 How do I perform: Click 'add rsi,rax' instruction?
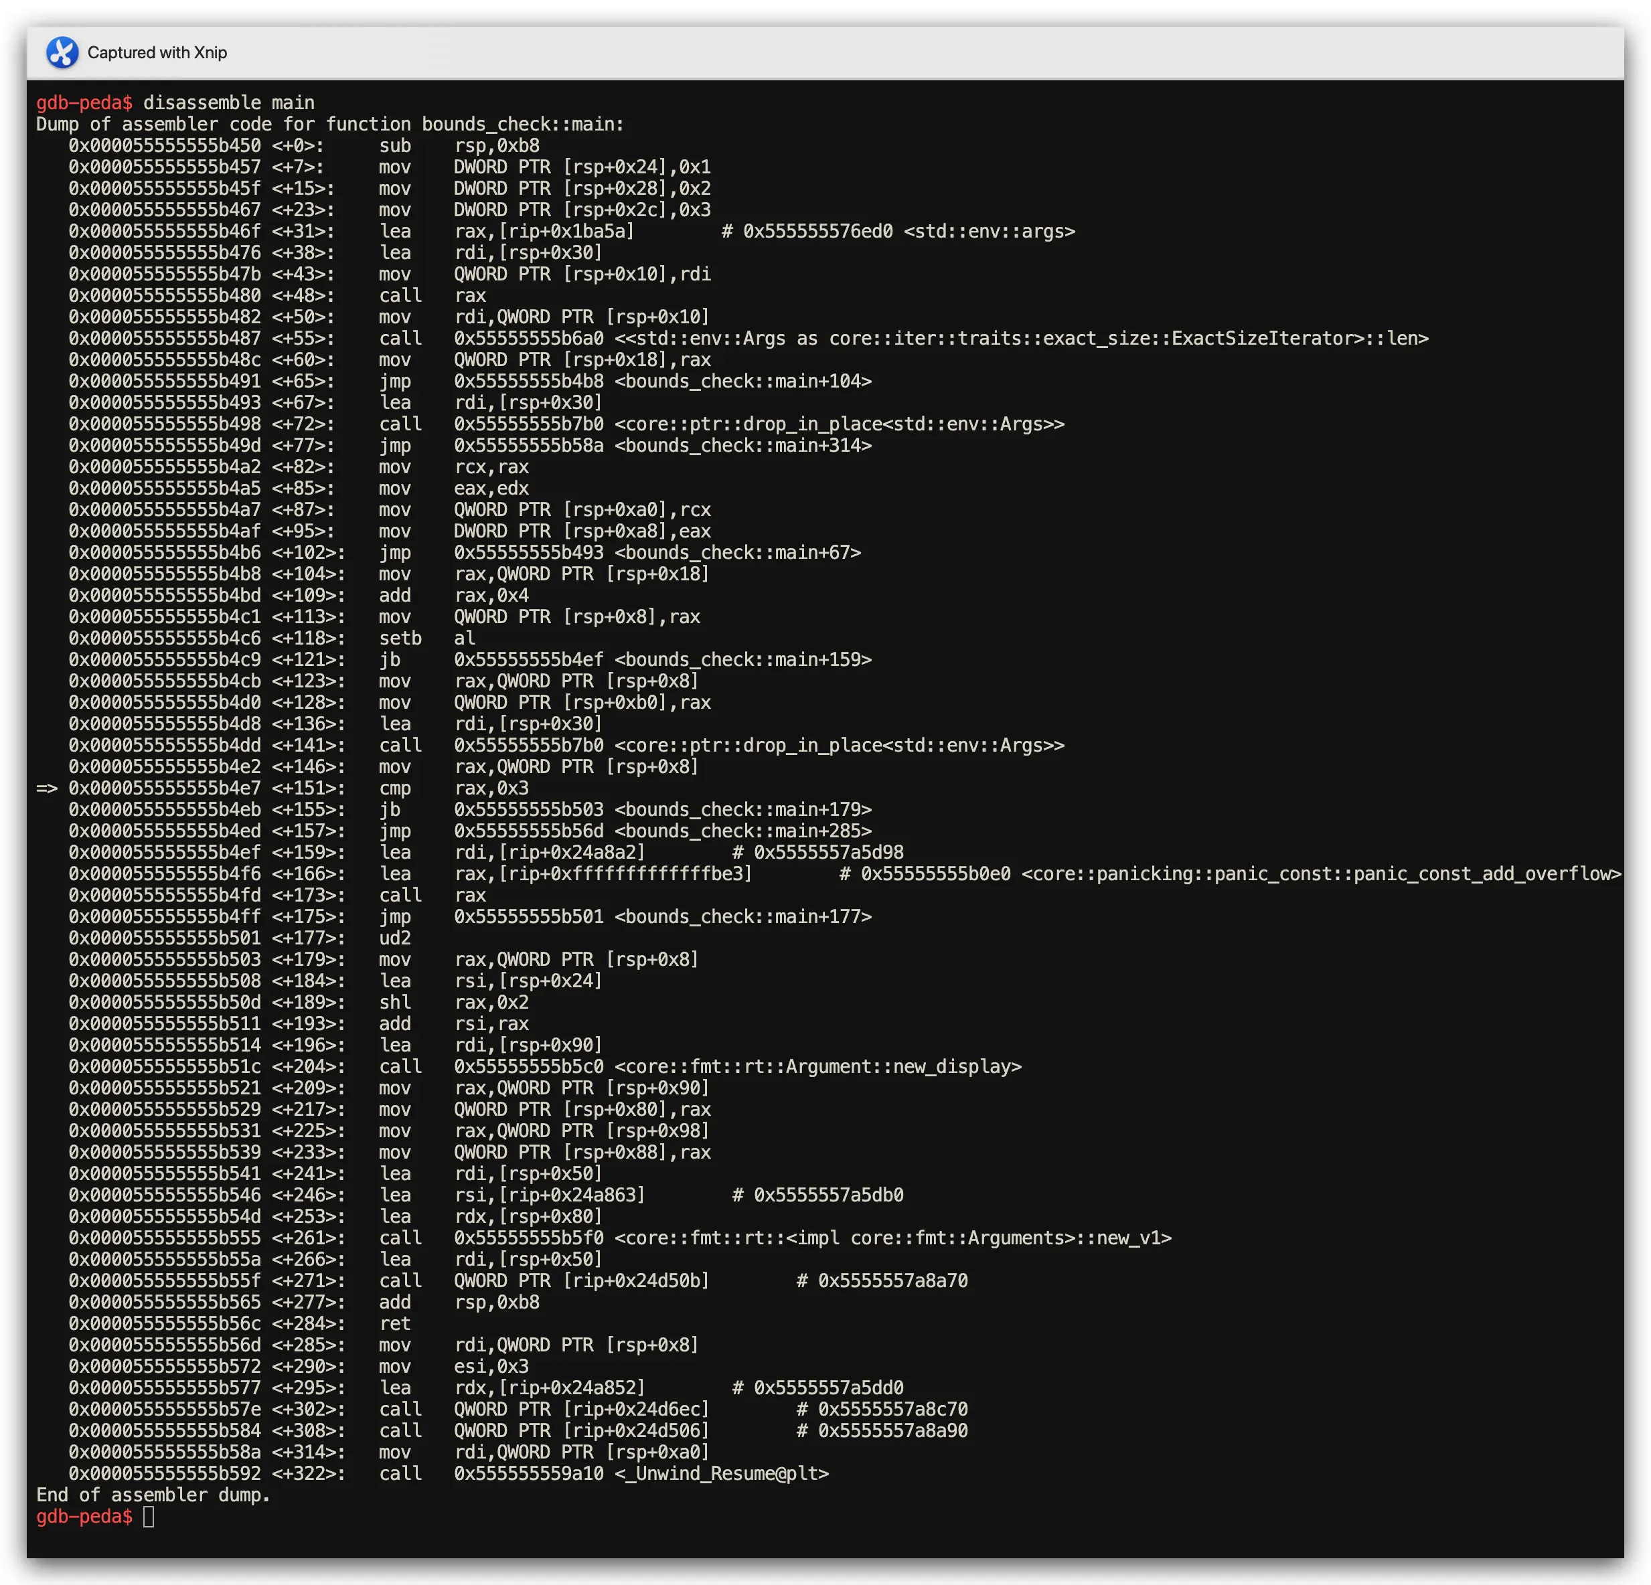pyautogui.click(x=454, y=1024)
